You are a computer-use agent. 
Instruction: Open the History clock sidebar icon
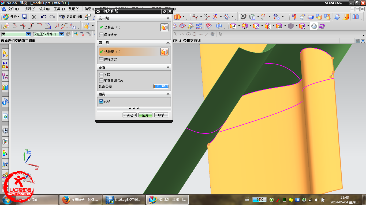pyautogui.click(x=5, y=131)
